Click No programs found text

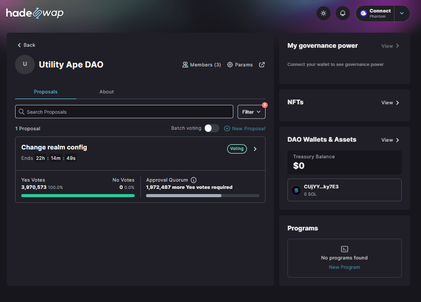click(x=345, y=258)
